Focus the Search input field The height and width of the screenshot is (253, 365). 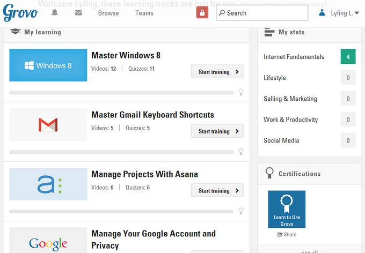pos(262,13)
